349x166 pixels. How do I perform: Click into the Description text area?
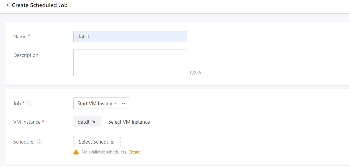130,63
